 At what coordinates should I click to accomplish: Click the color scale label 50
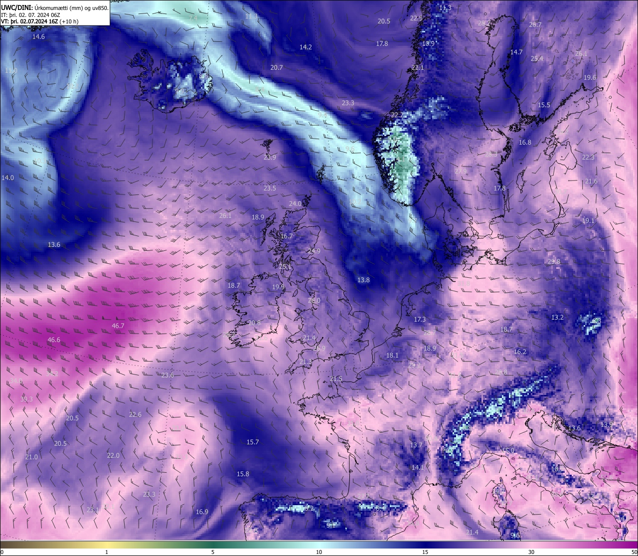635,552
